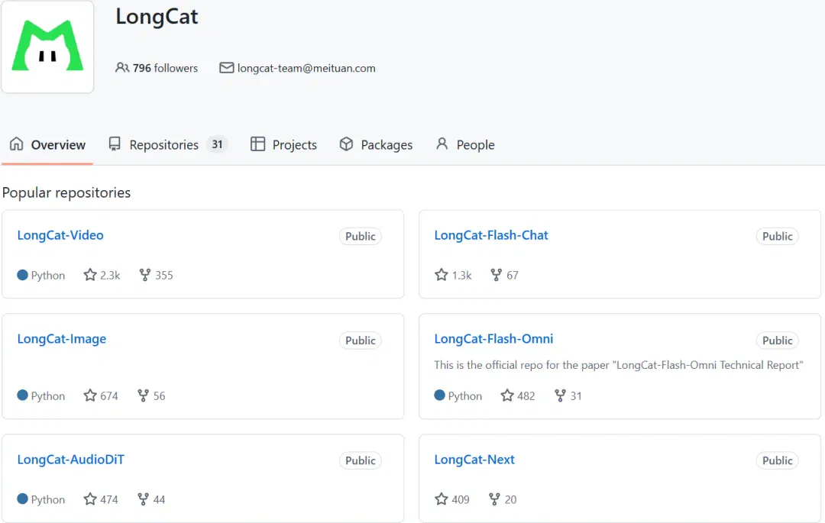825x523 pixels.
Task: Click the longcat-team@meituan.com email link
Action: coord(306,68)
